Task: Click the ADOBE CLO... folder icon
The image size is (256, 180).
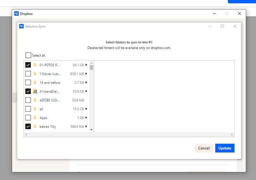Action: pos(35,100)
